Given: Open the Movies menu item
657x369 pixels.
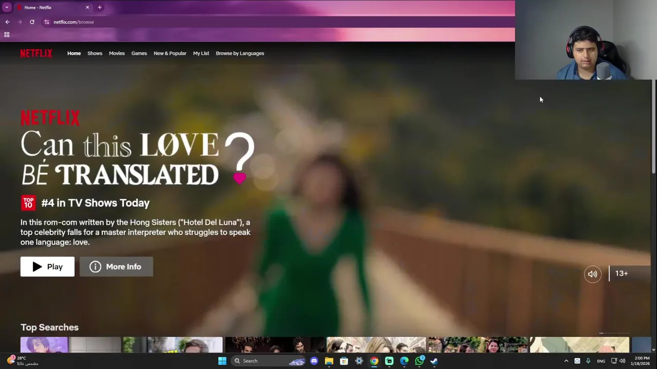Looking at the screenshot, I should coord(117,53).
